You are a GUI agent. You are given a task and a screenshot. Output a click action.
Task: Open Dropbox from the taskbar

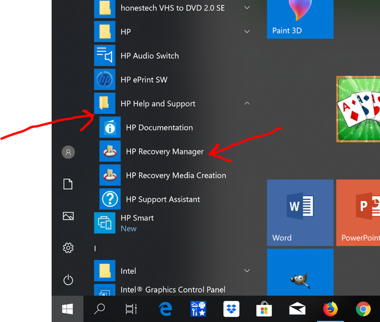tap(231, 309)
